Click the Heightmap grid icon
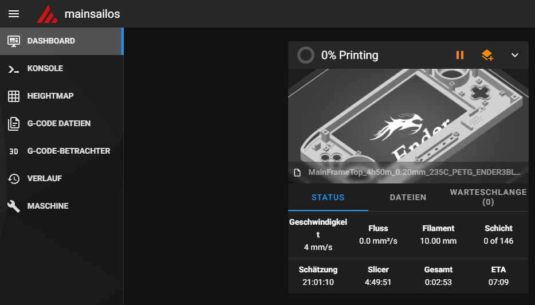Image resolution: width=535 pixels, height=305 pixels. point(14,96)
